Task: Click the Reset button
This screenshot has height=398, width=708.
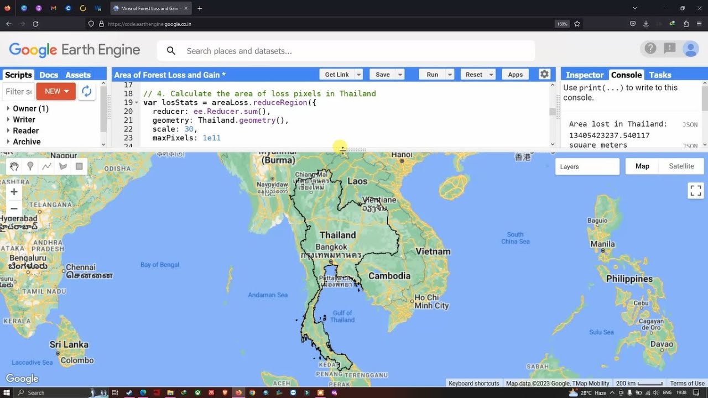Action: (474, 75)
